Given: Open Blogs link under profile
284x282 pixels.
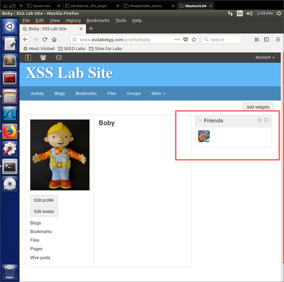Looking at the screenshot, I should point(36,223).
